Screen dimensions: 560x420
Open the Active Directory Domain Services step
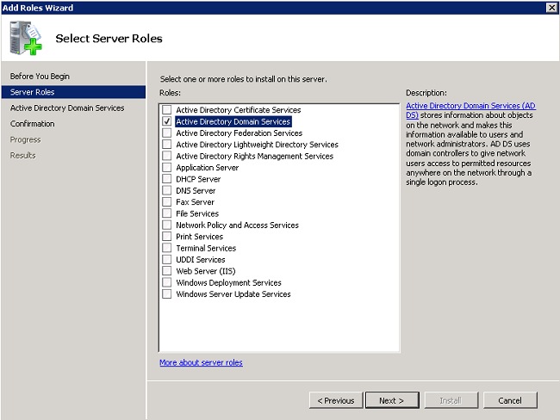pyautogui.click(x=67, y=108)
